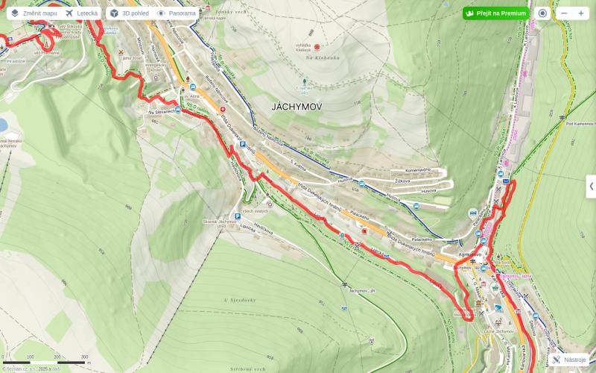This screenshot has width=596, height=373.
Task: Click the blue parking icon near Skiareál Jáchymov
Action: point(238,216)
